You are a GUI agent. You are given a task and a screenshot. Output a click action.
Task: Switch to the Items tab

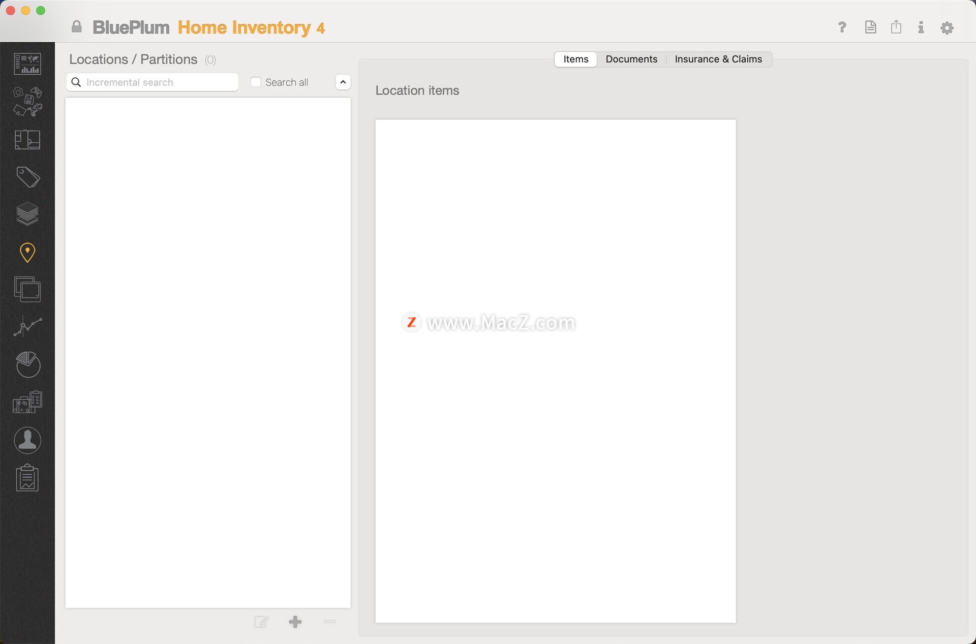[576, 59]
